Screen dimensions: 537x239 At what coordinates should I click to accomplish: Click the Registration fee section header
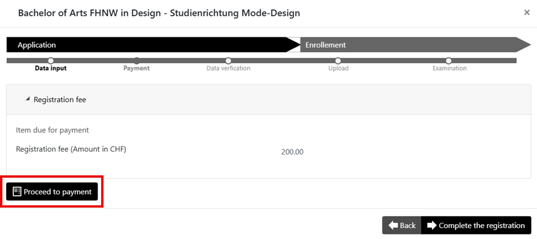click(60, 99)
